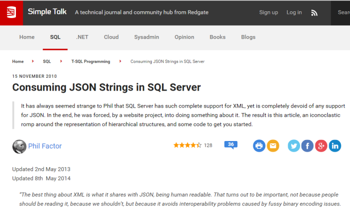
Task: Select the Cloud navigation tab
Action: click(x=111, y=37)
